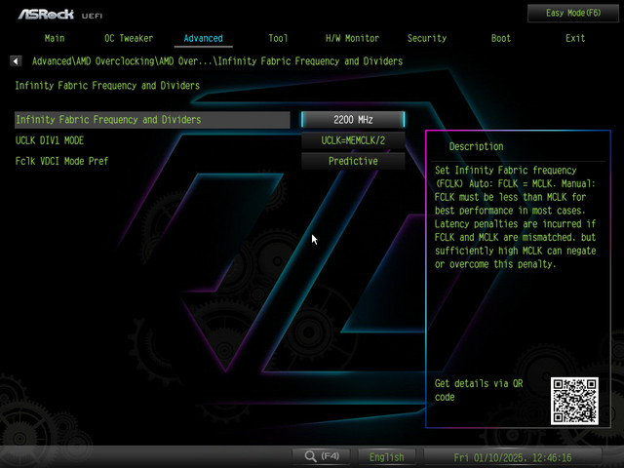Open the Security tab
624x468 pixels.
coord(427,38)
